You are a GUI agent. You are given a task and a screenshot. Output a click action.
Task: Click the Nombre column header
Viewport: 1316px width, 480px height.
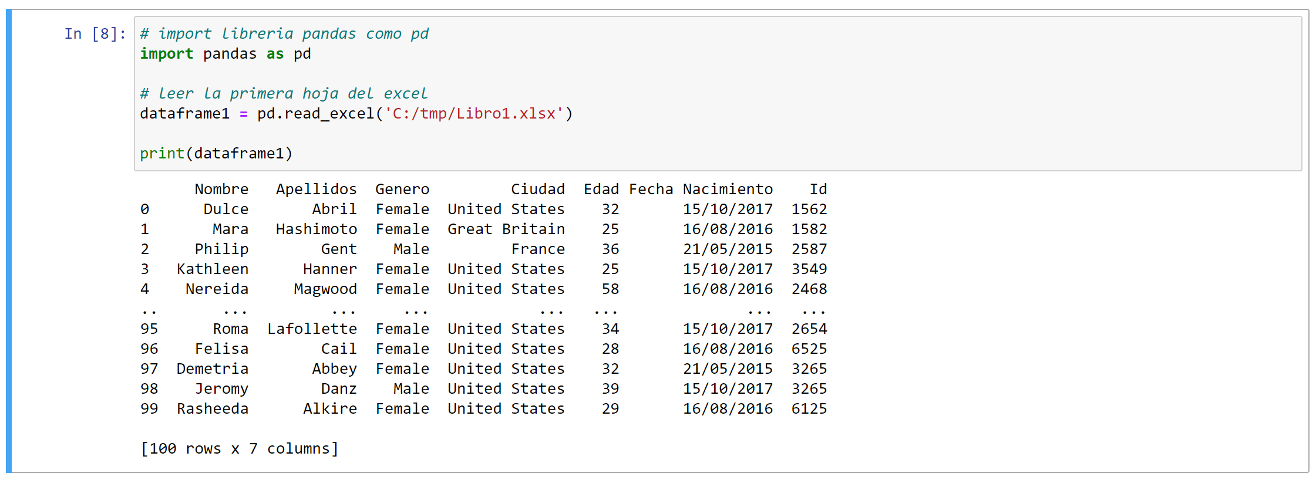click(221, 190)
